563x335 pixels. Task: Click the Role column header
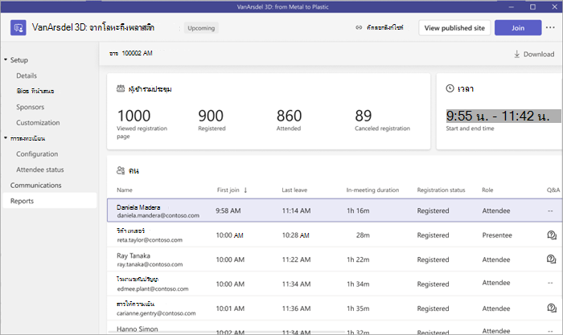click(x=487, y=190)
